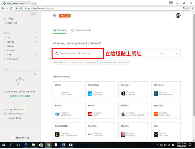Image resolution: width=195 pixels, height=149 pixels.
Task: Bookmark page with star icon
Action: click(x=187, y=8)
